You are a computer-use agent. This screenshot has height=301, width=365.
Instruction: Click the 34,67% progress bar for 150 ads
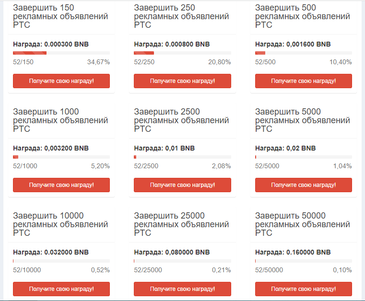click(61, 53)
